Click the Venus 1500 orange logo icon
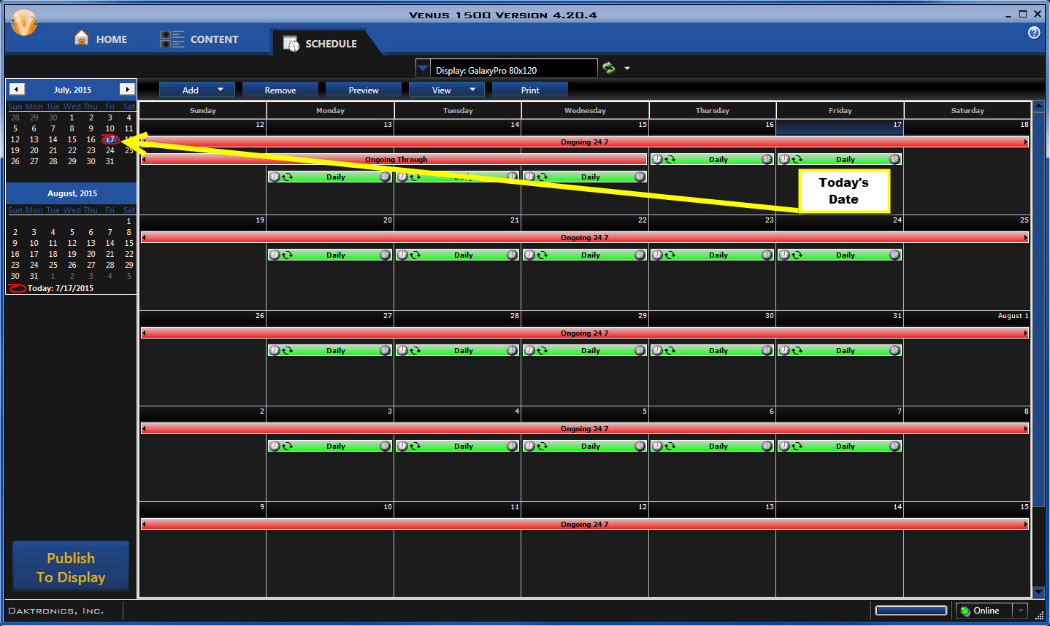1050x626 pixels. click(24, 23)
